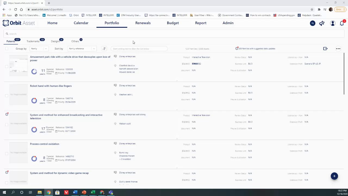This screenshot has width=348, height=196.
Task: Click the patents donut chart for Robot hand
Action: (x=34, y=100)
